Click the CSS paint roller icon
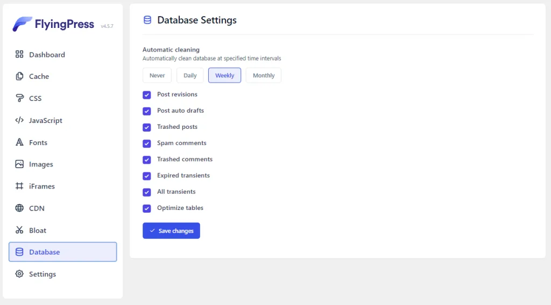Image resolution: width=551 pixels, height=305 pixels. (19, 98)
